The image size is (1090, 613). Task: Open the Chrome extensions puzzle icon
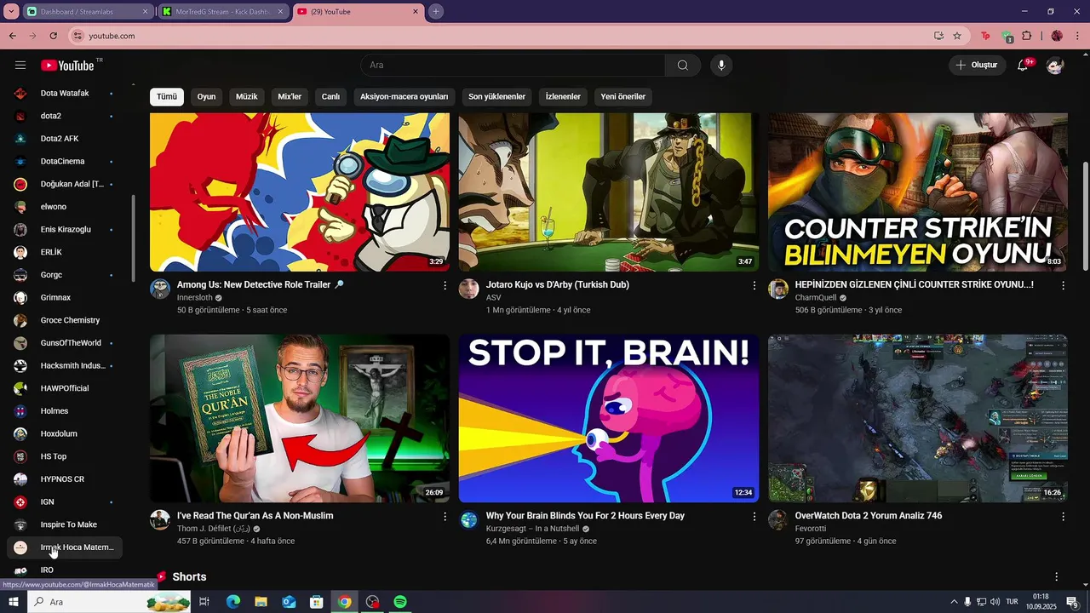click(x=1026, y=36)
